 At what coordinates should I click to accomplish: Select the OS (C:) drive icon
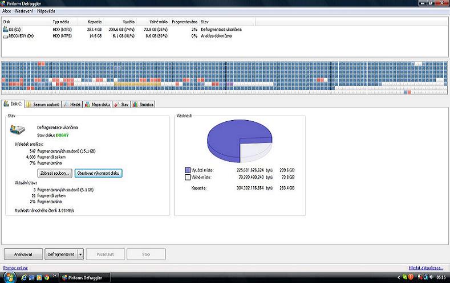6,29
